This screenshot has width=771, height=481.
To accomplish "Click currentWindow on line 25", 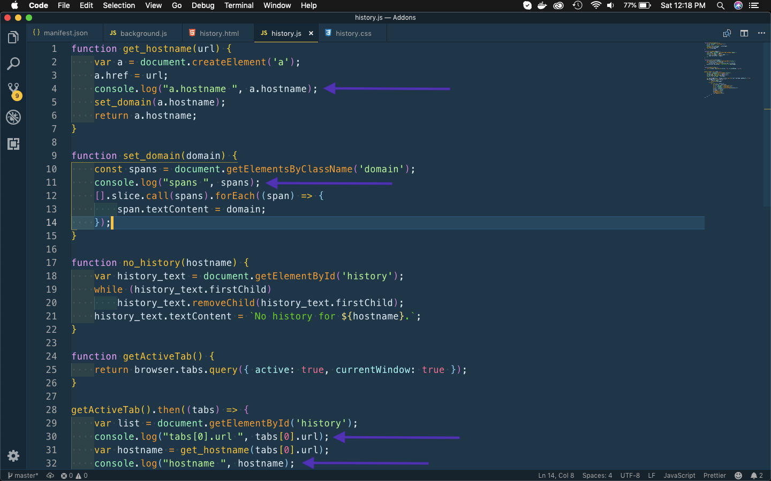I will coord(373,370).
